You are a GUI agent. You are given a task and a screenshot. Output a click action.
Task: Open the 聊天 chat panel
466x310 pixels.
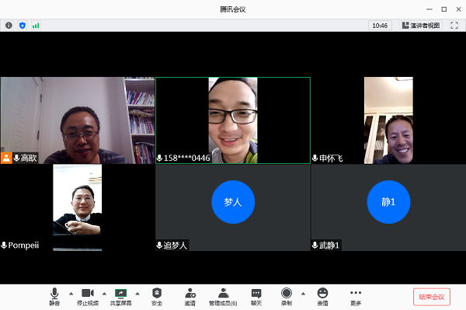click(x=256, y=297)
